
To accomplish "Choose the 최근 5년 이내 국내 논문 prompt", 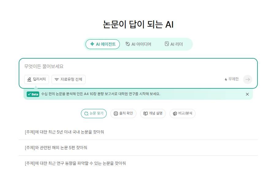I will [138, 132].
